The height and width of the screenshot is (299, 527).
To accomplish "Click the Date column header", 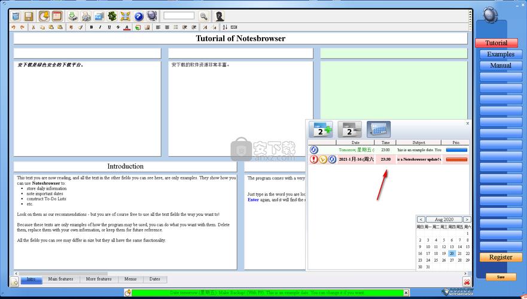I will 355,143.
